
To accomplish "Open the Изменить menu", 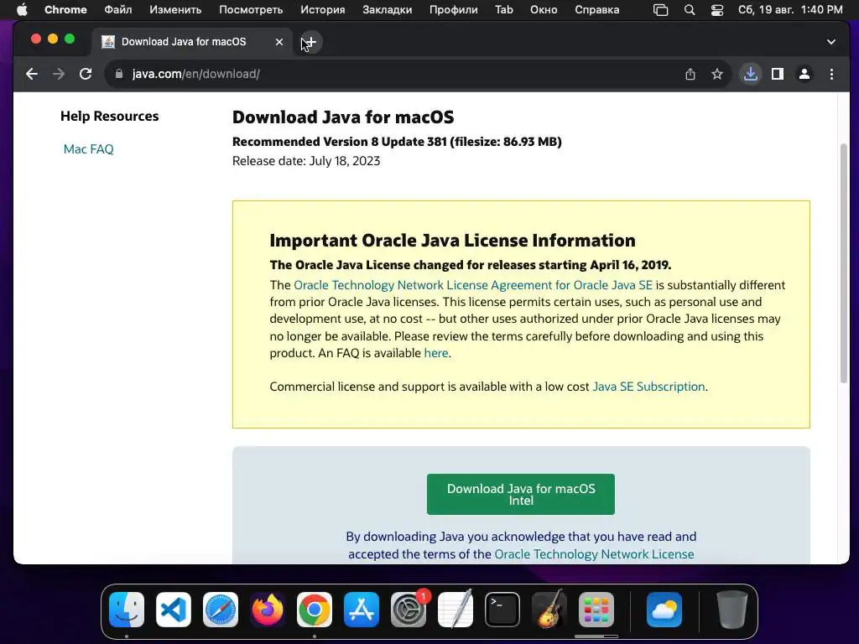I will (x=175, y=10).
